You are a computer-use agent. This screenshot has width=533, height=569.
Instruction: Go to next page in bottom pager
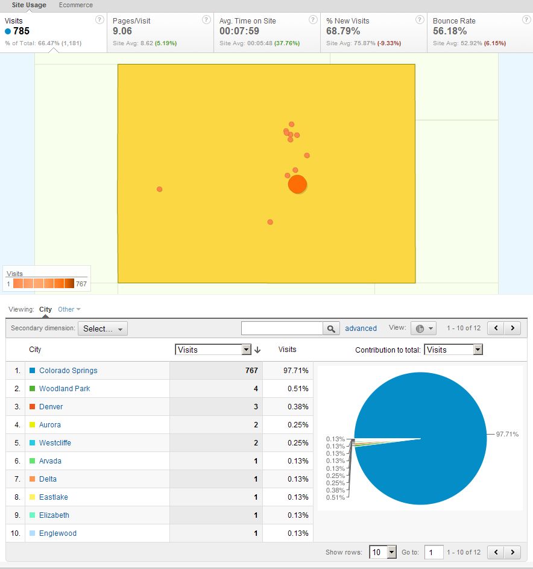(x=512, y=552)
